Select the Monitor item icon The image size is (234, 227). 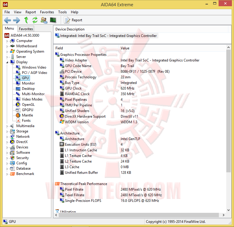click(x=18, y=83)
